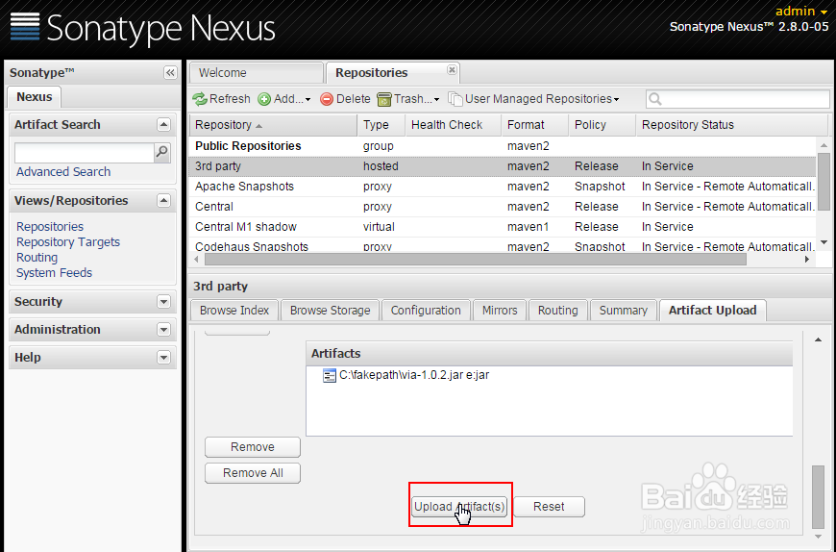This screenshot has width=836, height=552.
Task: Select the Central M1 shadow row
Action: coord(503,227)
